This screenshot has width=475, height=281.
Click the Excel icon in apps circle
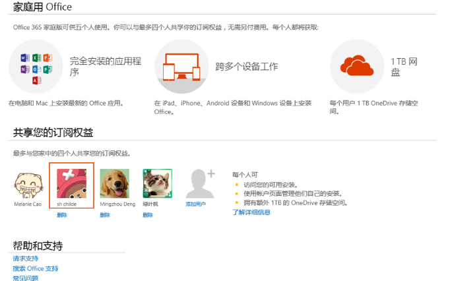(x=37, y=58)
